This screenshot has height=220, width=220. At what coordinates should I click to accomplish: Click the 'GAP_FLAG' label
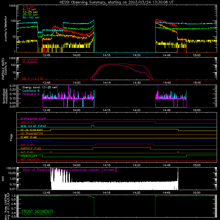[x=27, y=122]
